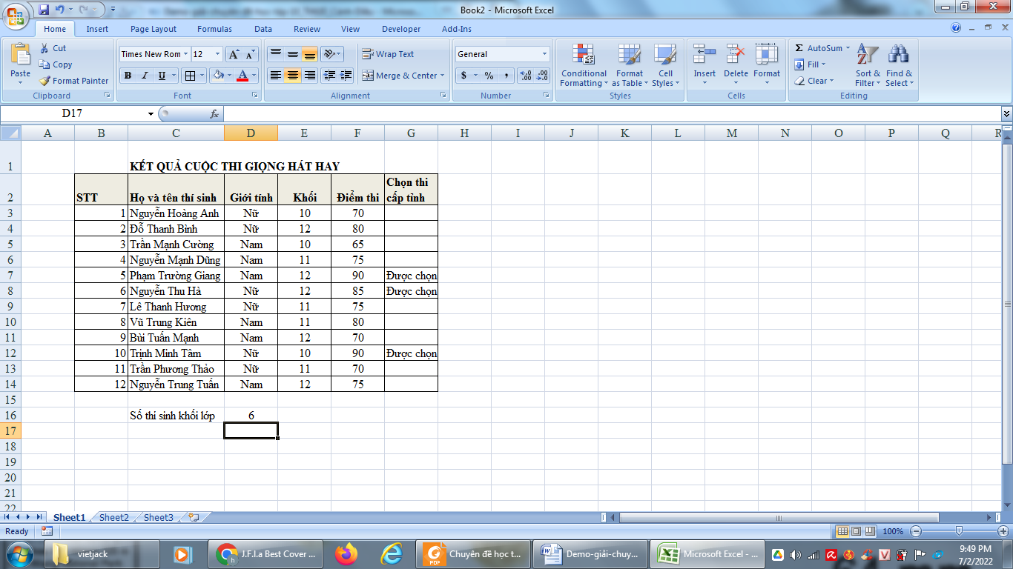The image size is (1013, 569).
Task: Expand Merge & Center options arrow
Action: click(x=442, y=76)
